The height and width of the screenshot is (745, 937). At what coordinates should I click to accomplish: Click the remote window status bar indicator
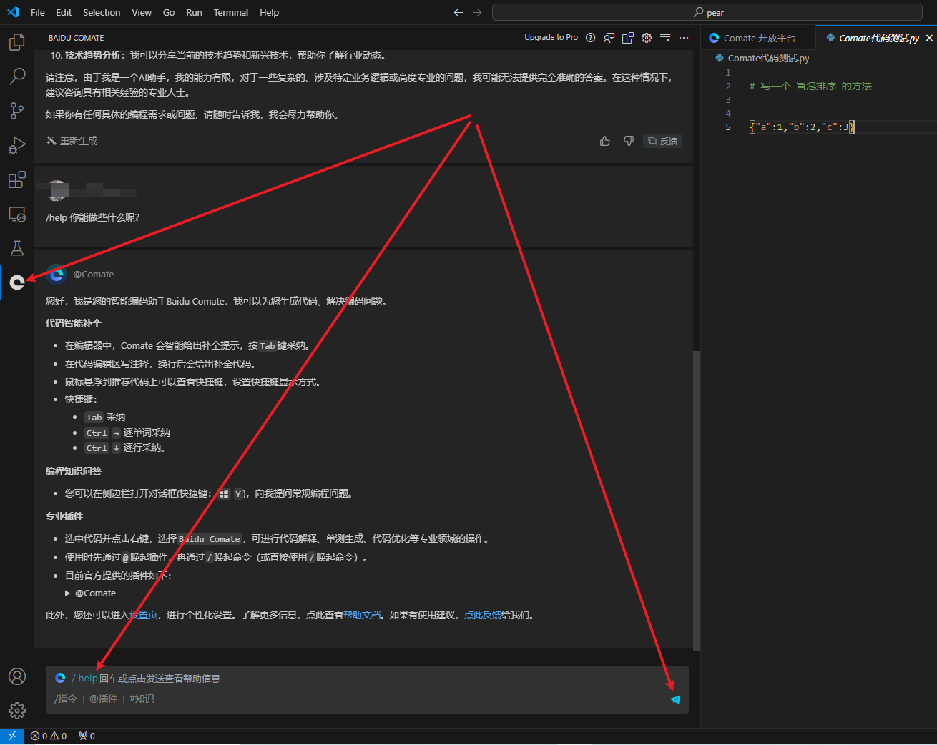[12, 736]
